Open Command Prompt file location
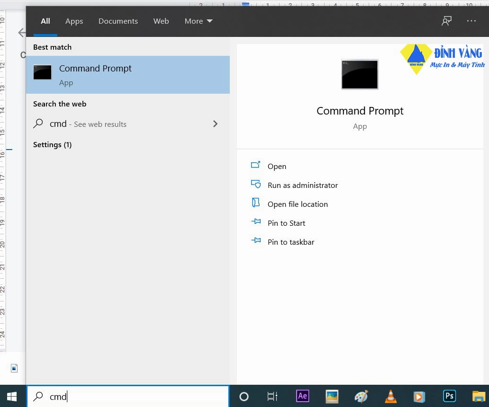Viewport: 489px width, 407px height. click(298, 204)
